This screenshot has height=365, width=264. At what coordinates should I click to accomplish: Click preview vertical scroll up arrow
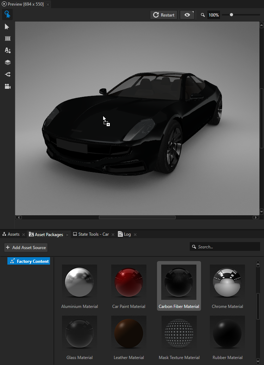[x=262, y=25]
